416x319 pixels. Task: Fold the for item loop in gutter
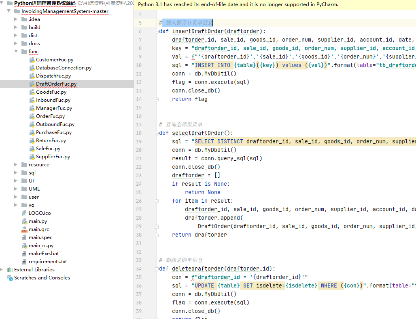(x=157, y=201)
